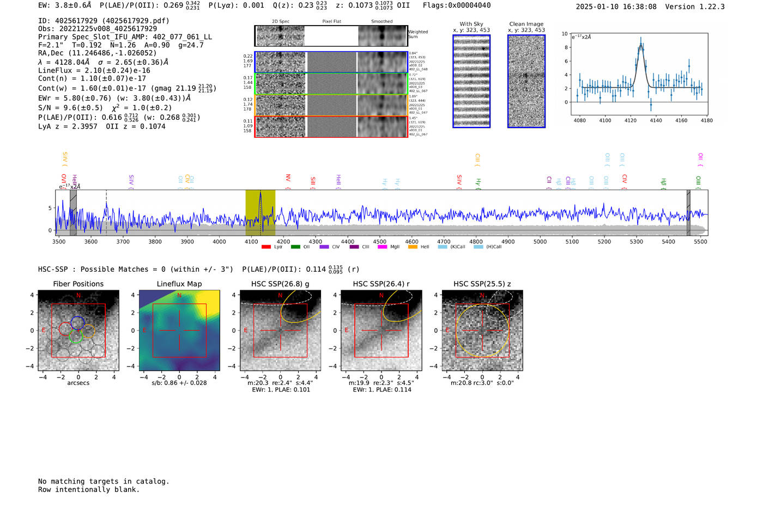763x519 pixels.
Task: Open the HSC SSP(26.4) r cutout
Action: click(381, 331)
